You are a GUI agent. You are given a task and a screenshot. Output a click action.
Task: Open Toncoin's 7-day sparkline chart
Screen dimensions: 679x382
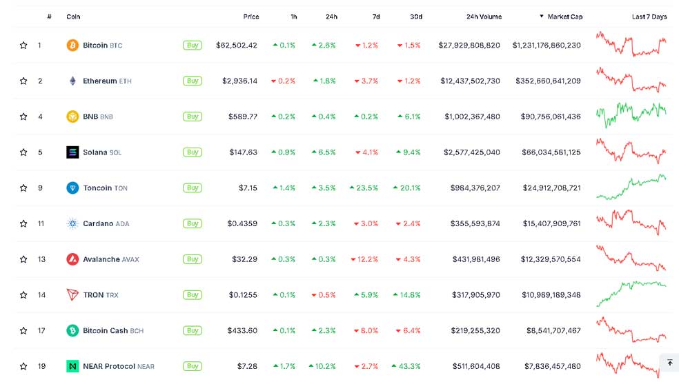coord(631,187)
